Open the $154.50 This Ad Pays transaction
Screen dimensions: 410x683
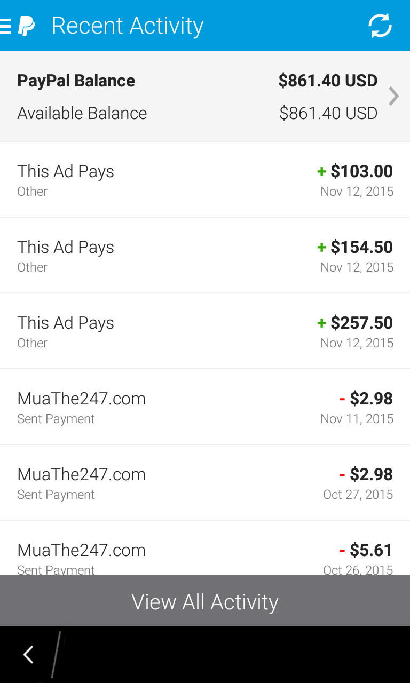[x=205, y=256]
